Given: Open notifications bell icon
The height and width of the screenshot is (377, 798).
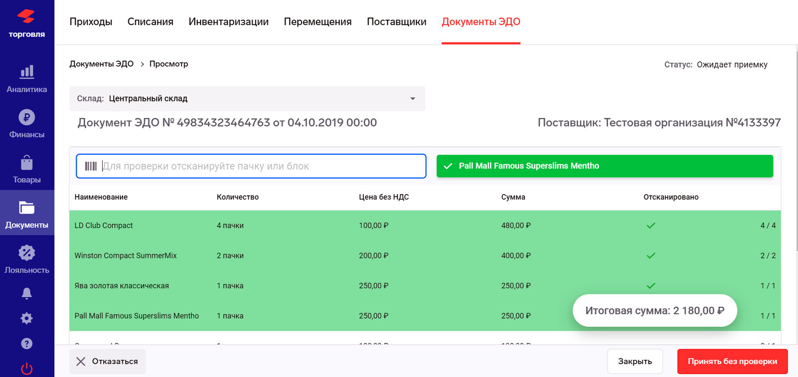Looking at the screenshot, I should (x=27, y=293).
